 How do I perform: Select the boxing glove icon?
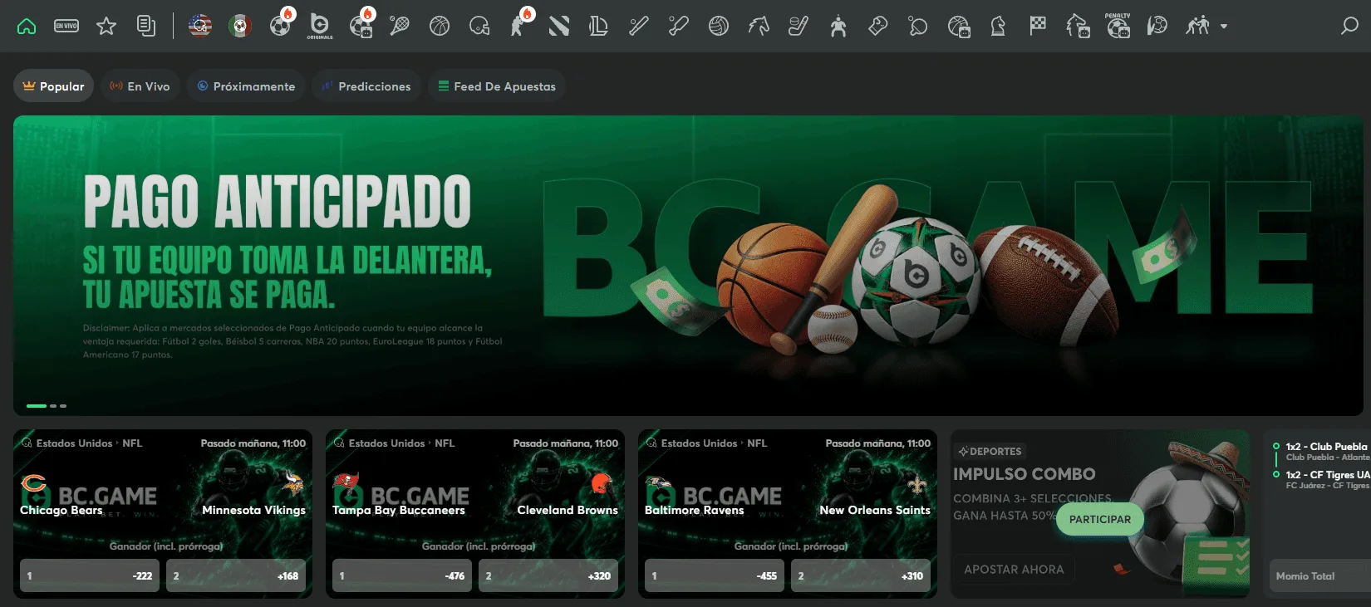(x=878, y=27)
